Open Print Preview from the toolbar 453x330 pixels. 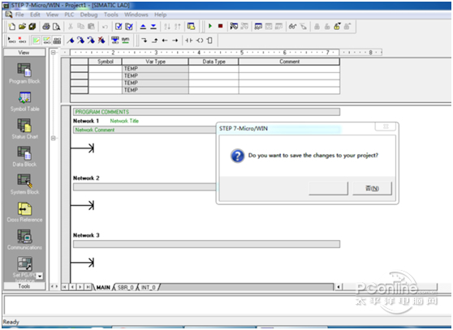click(57, 27)
